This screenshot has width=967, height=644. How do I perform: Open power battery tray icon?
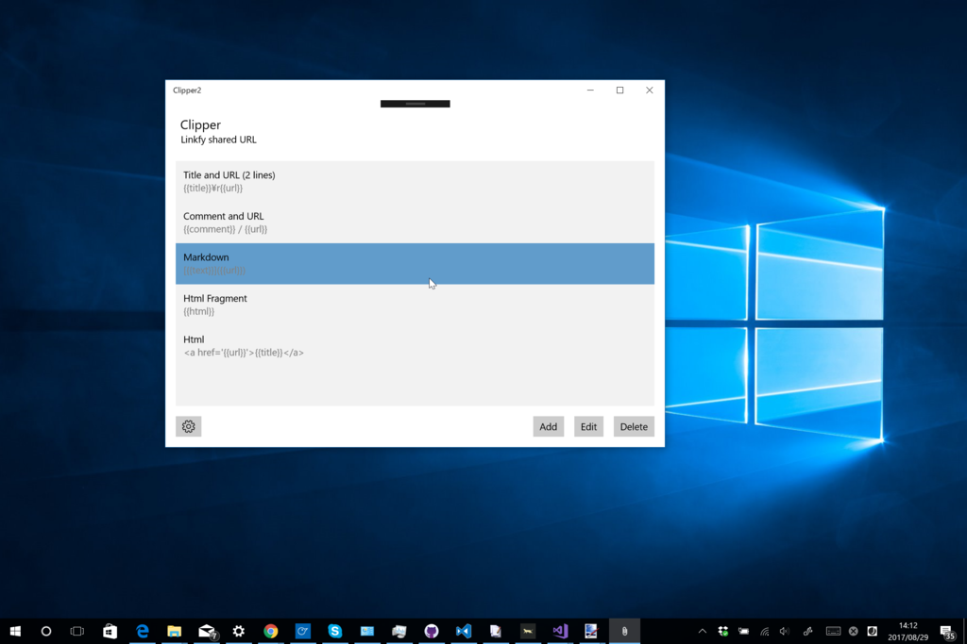coord(744,631)
